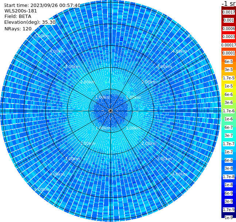Select the 3e-7 colorbar value

point(229,135)
